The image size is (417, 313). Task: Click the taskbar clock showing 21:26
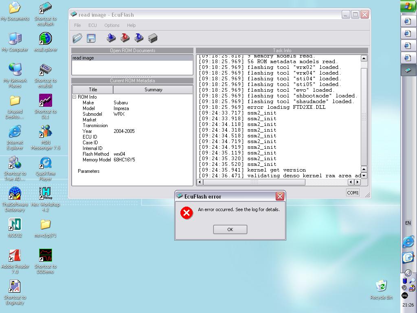[408, 305]
